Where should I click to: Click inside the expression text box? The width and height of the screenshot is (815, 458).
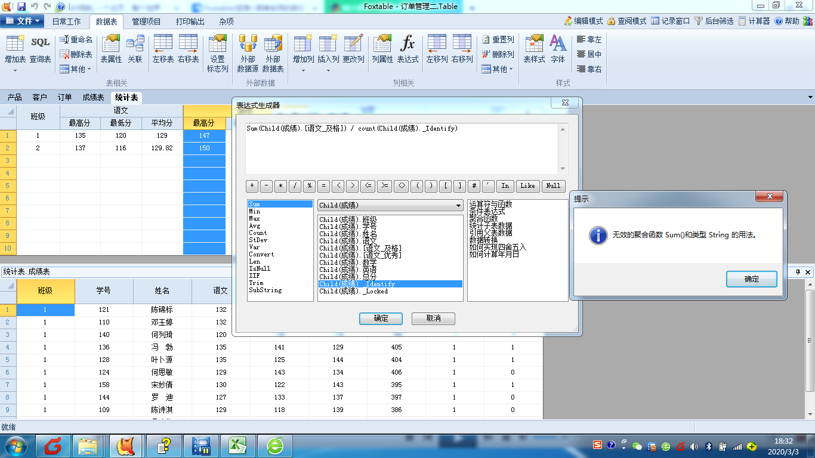[402, 148]
